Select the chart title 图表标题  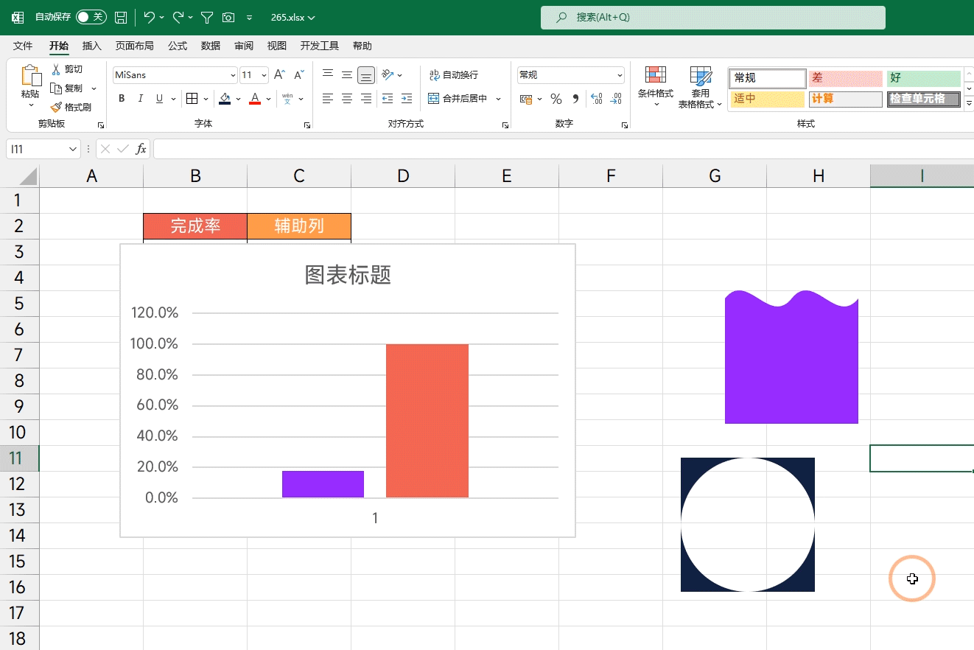pos(348,275)
